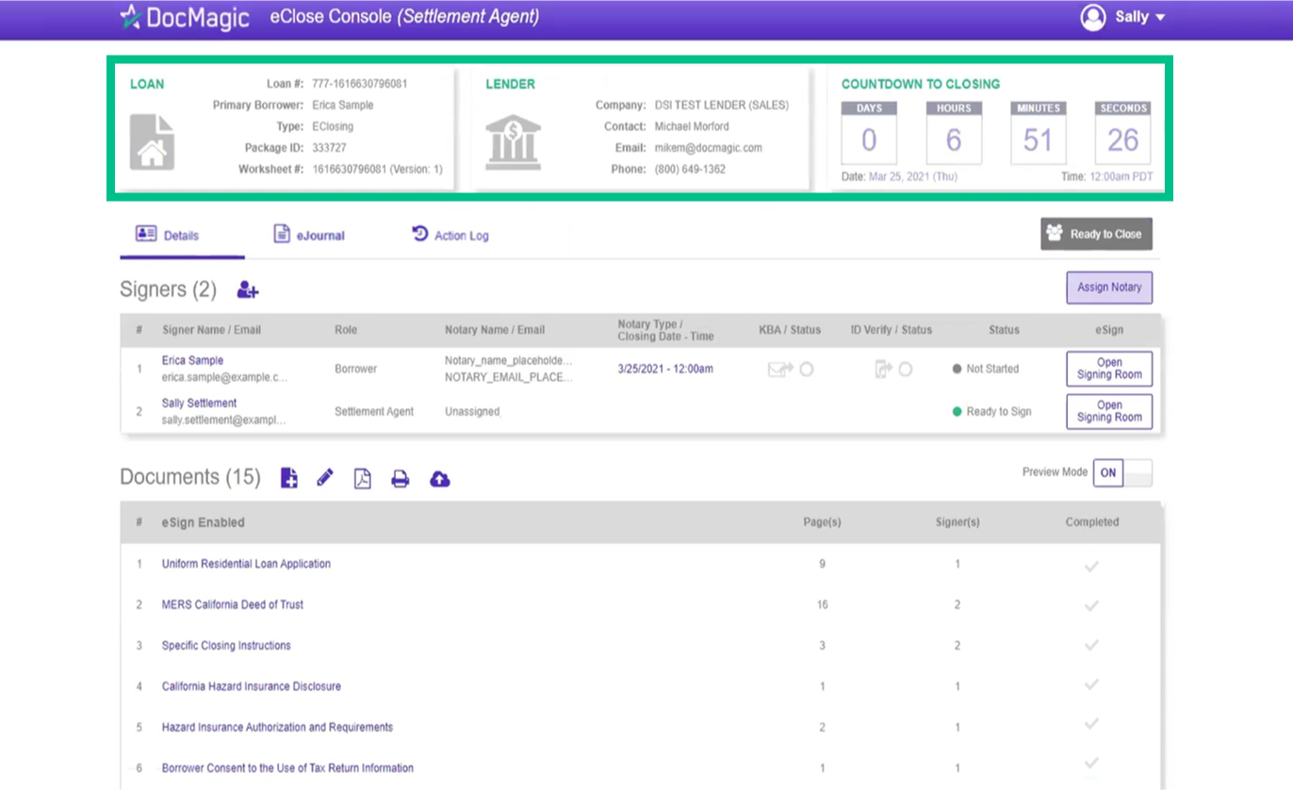1293x790 pixels.
Task: Click the user avatar icon
Action: 1093,17
